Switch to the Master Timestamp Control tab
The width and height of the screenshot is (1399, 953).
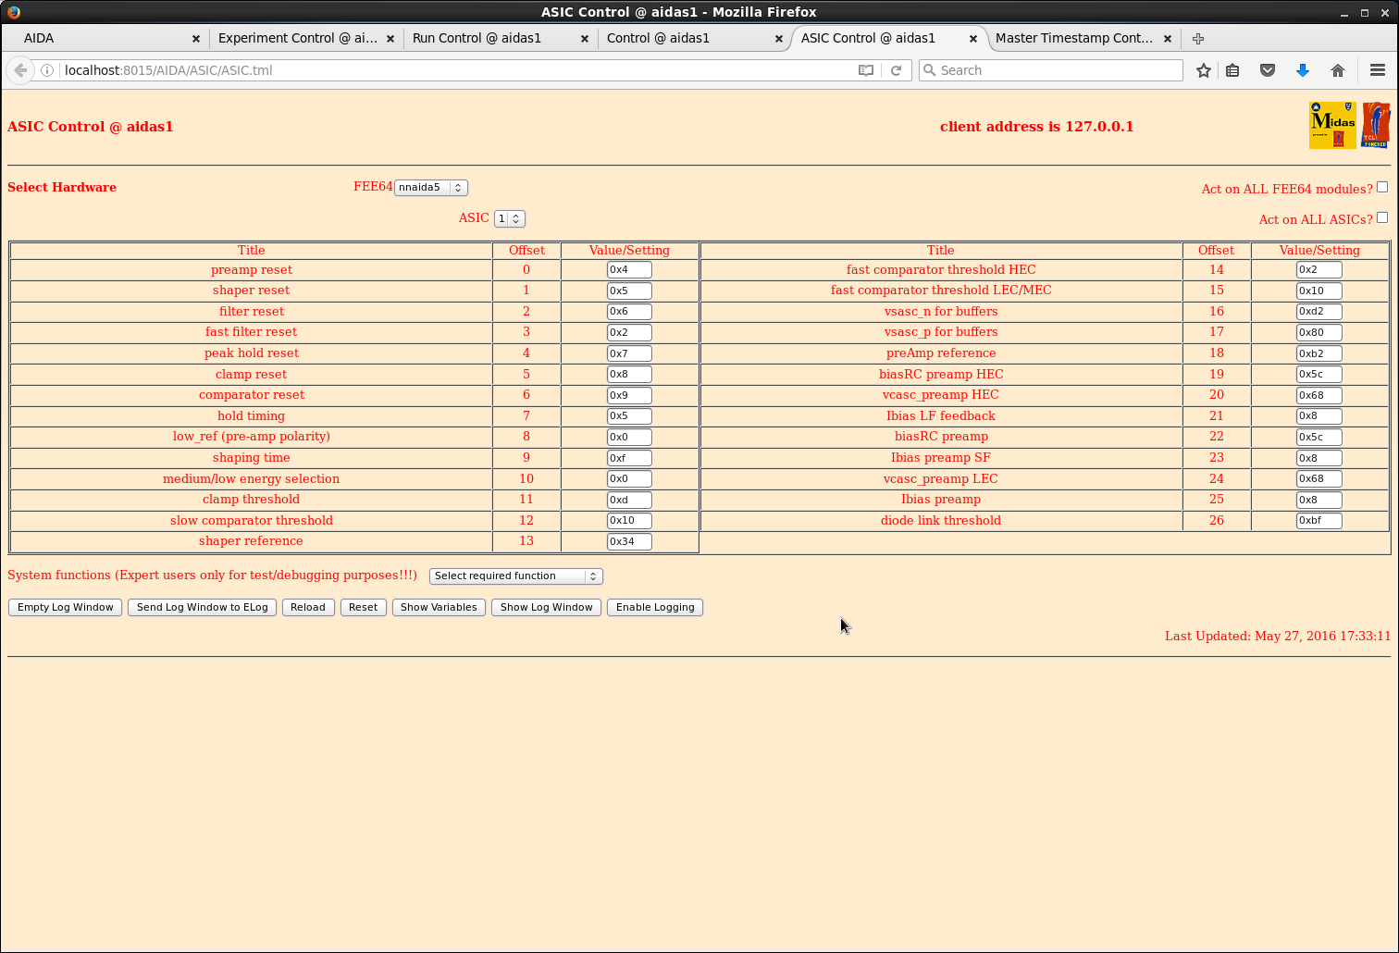[1082, 39]
